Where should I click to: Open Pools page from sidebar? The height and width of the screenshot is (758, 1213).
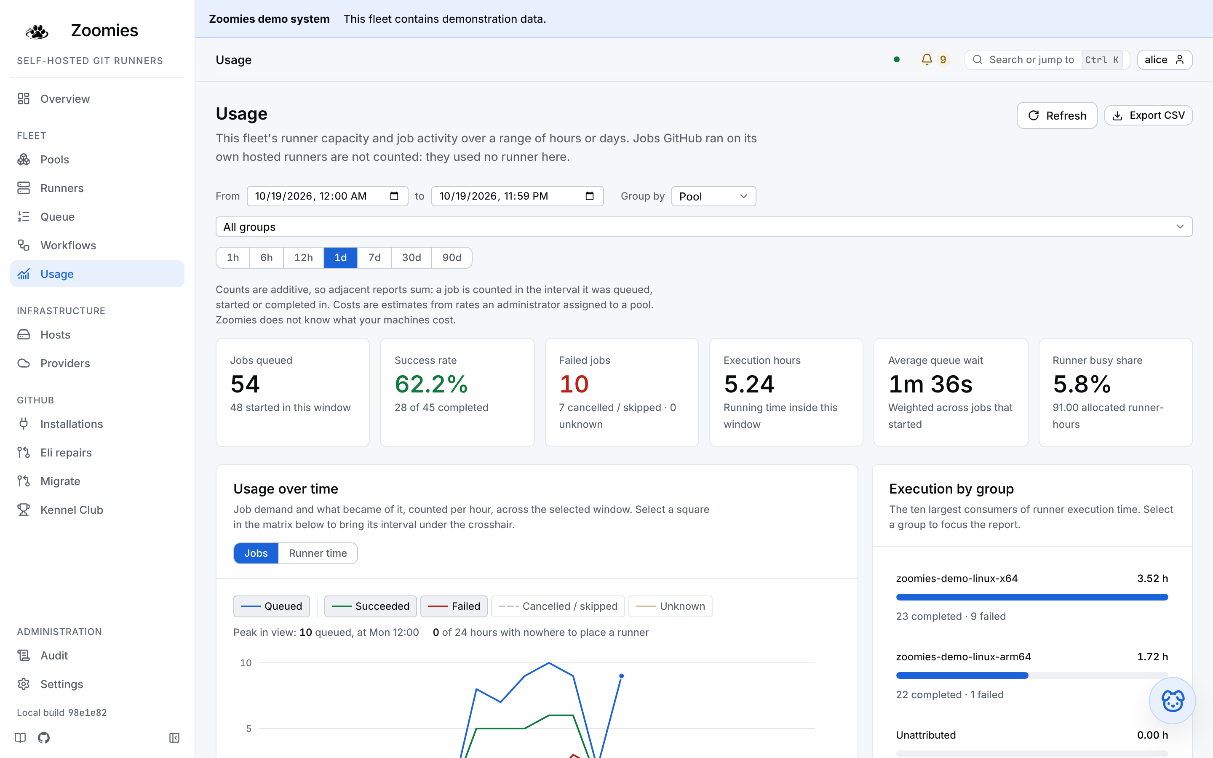tap(97, 160)
